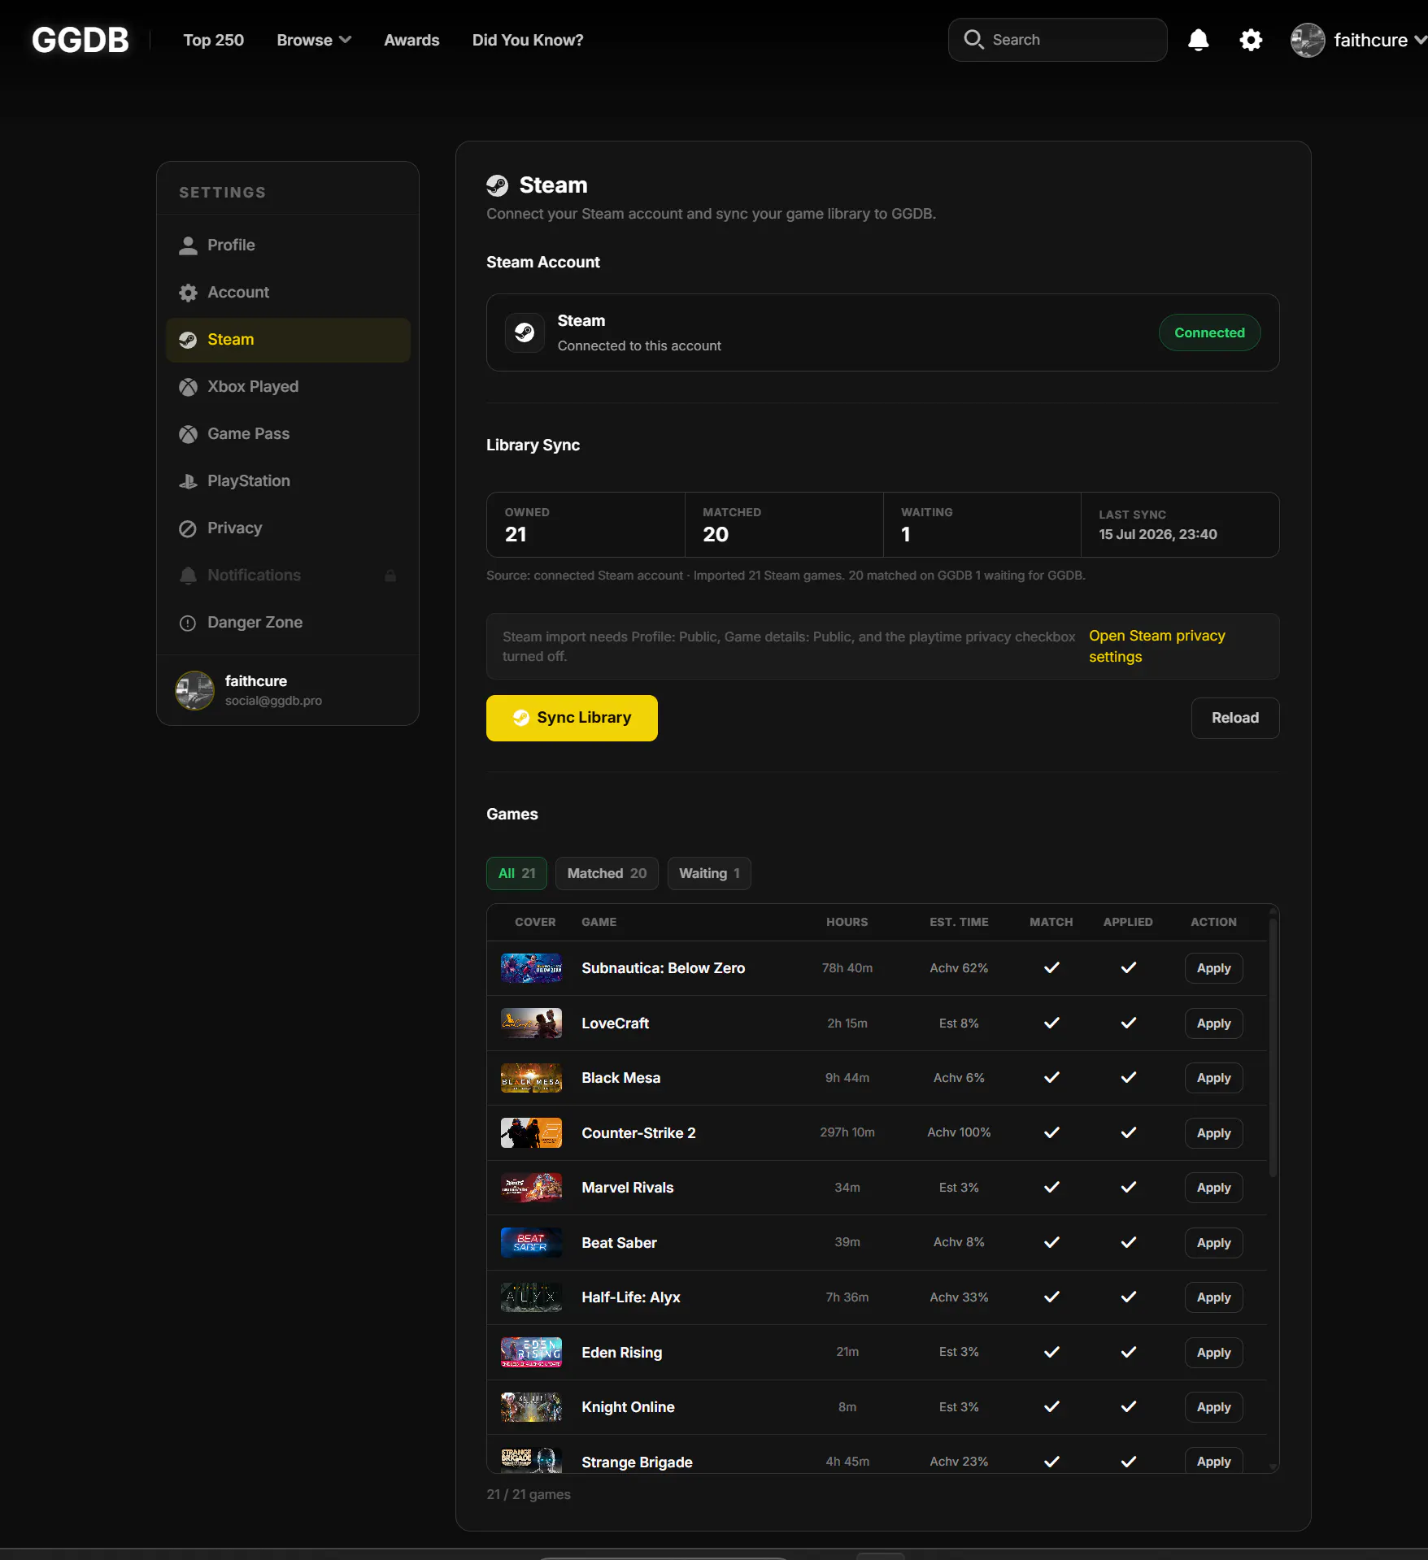This screenshot has width=1428, height=1560.
Task: Click the Privacy icon in sidebar
Action: 188,528
